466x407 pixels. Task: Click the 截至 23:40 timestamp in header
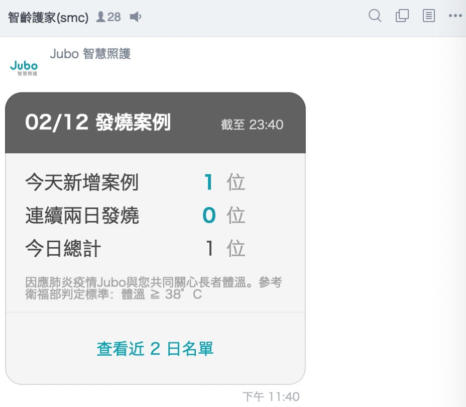click(x=252, y=125)
